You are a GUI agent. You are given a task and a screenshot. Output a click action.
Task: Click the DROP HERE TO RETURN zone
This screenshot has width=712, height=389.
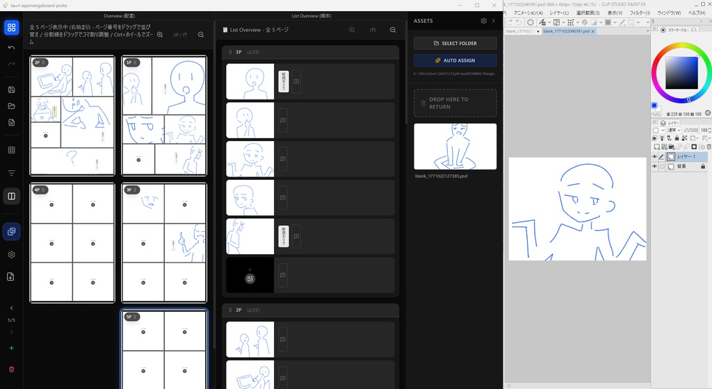click(455, 104)
